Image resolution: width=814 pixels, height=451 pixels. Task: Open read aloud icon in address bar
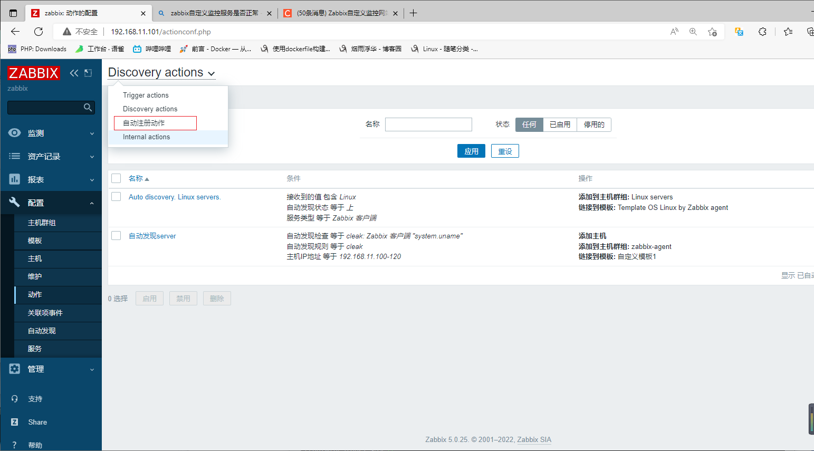674,32
